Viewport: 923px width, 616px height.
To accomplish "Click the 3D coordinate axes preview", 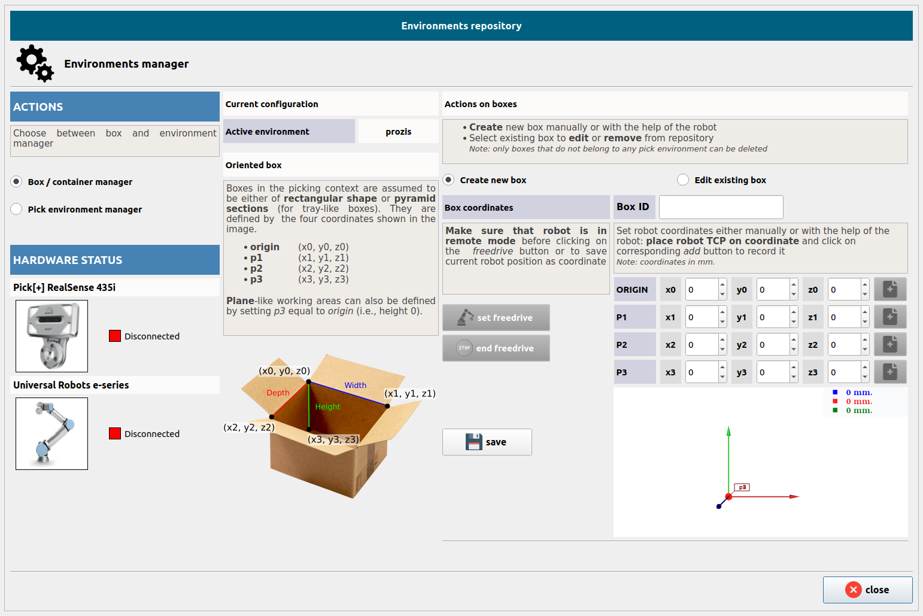I will tap(760, 462).
